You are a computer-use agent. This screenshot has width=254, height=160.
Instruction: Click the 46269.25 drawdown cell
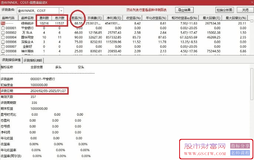214,37
